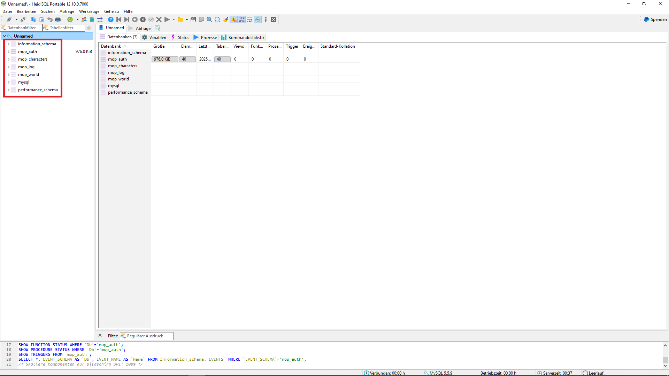
Task: Click the insert row plus icon
Action: coord(135,19)
